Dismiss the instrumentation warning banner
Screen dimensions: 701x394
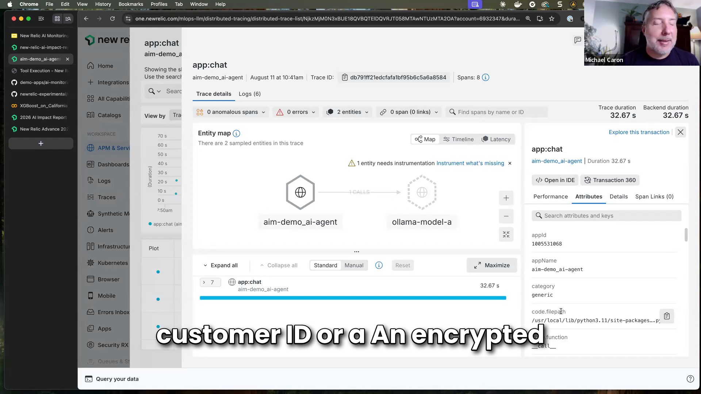(510, 163)
